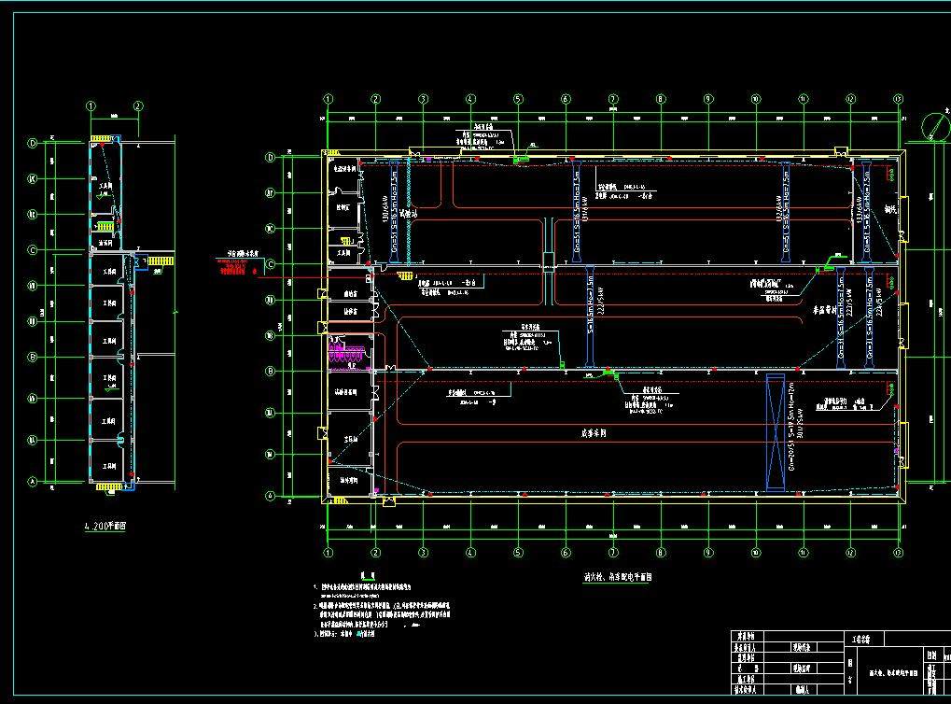This screenshot has width=951, height=704.
Task: Select axis bubble D left of main plan
Action: pos(272,158)
